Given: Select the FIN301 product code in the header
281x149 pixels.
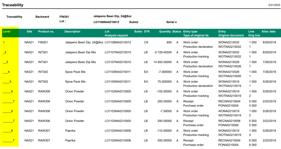Looking at the screenshot, I should click(x=64, y=17).
